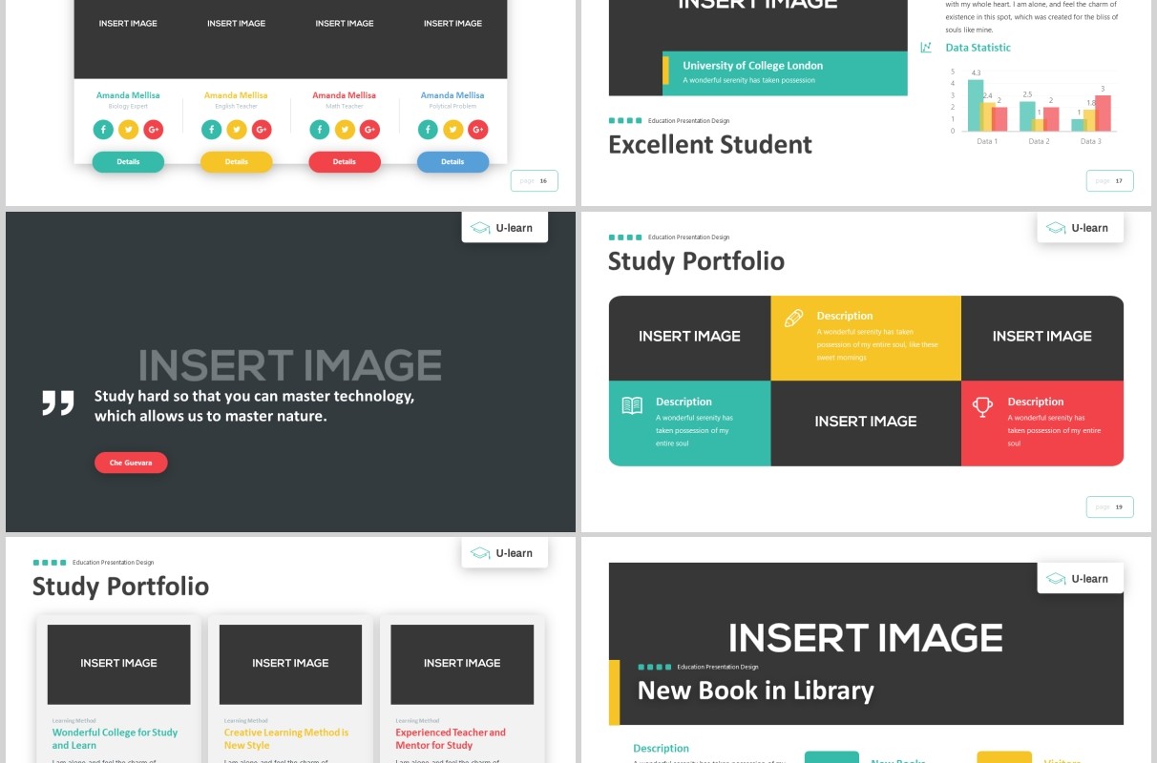
Task: Click the top-left INSERT IMAGE tile in portfolio grid
Action: point(689,338)
